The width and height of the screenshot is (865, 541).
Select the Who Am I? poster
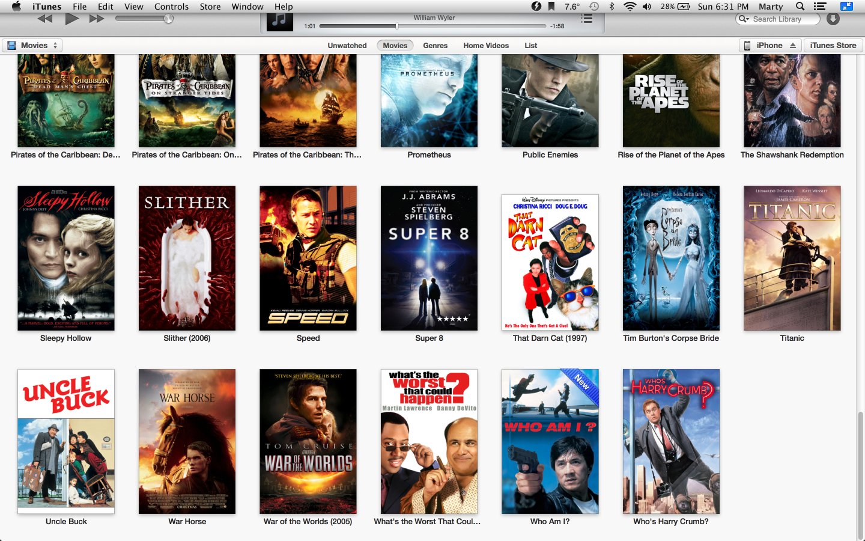550,441
